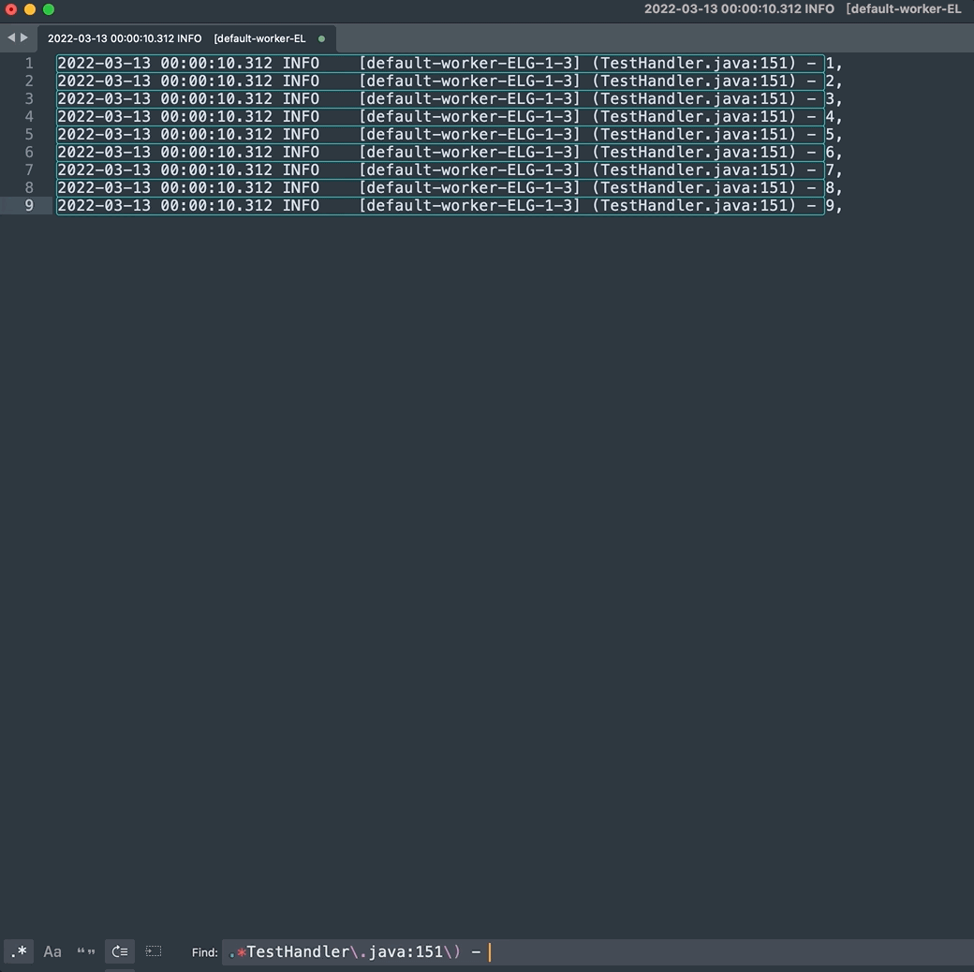Toggle in-selection search option
Viewport: 974px width, 972px height.
[153, 951]
